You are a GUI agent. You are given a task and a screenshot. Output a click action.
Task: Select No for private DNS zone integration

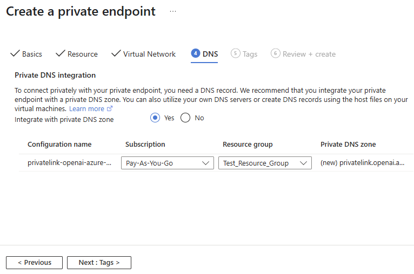tap(185, 118)
